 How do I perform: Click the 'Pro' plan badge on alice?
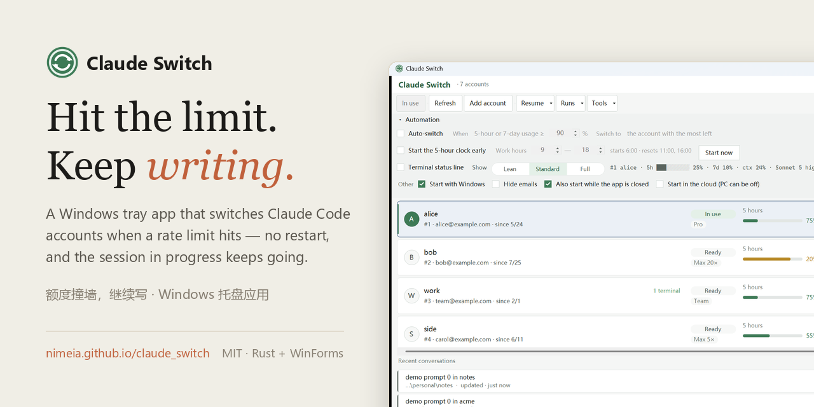(x=698, y=224)
